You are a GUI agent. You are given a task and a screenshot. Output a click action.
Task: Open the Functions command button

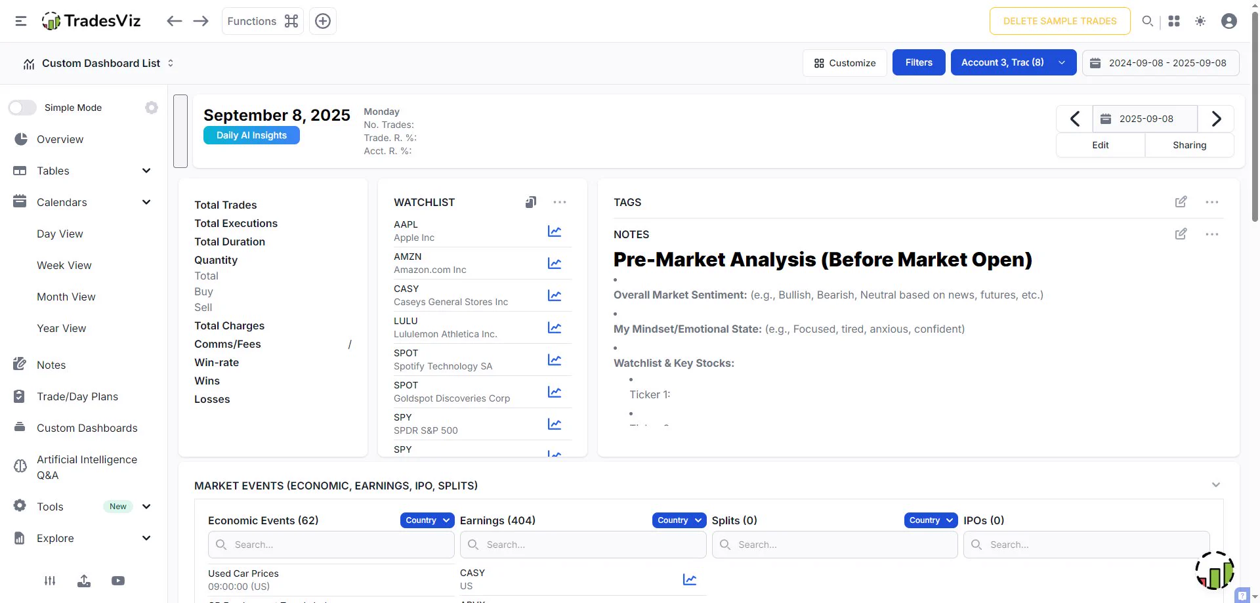(262, 21)
